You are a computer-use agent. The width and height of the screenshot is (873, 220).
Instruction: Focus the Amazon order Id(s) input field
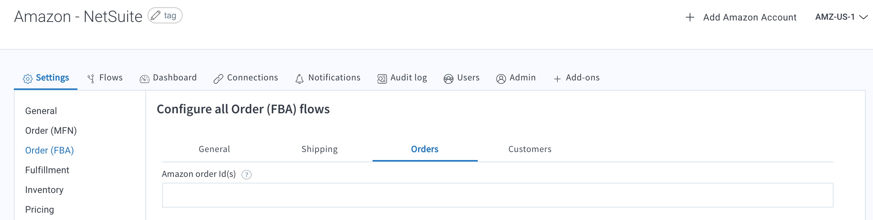[x=498, y=195]
